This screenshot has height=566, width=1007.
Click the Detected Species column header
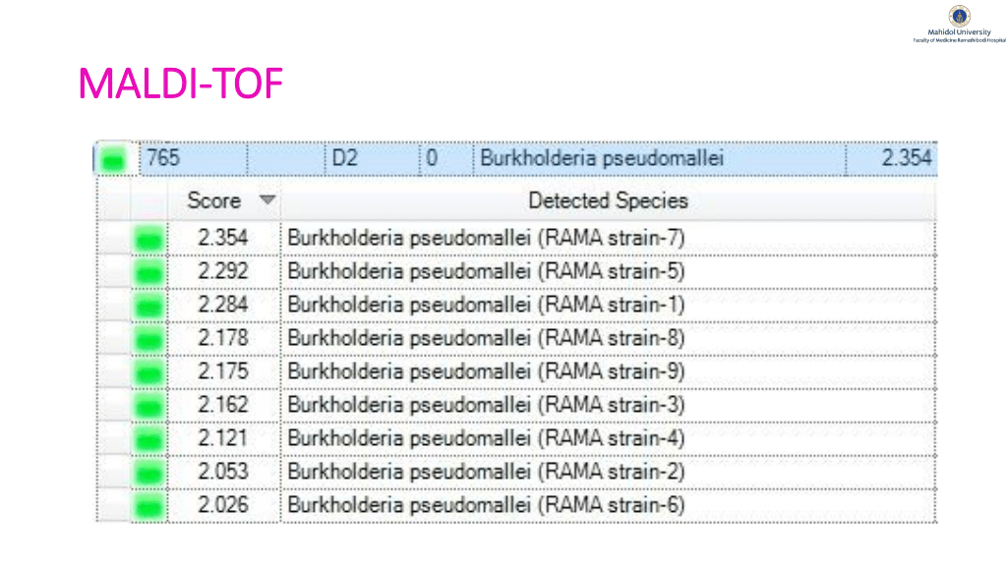click(608, 201)
